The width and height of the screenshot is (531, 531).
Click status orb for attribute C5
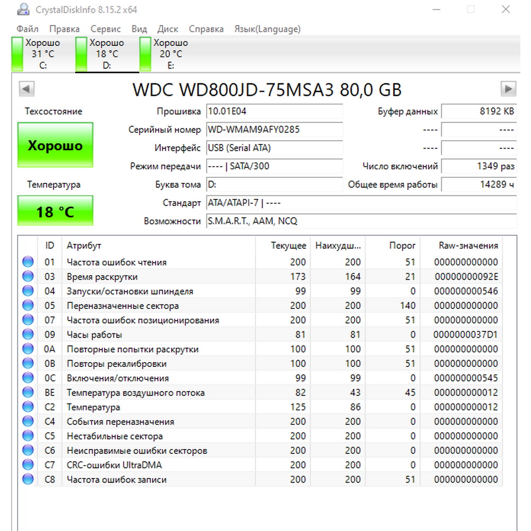(28, 435)
